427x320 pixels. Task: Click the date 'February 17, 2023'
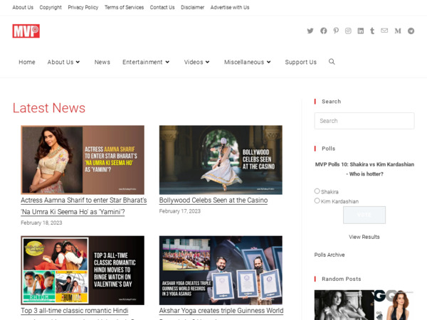pos(180,211)
